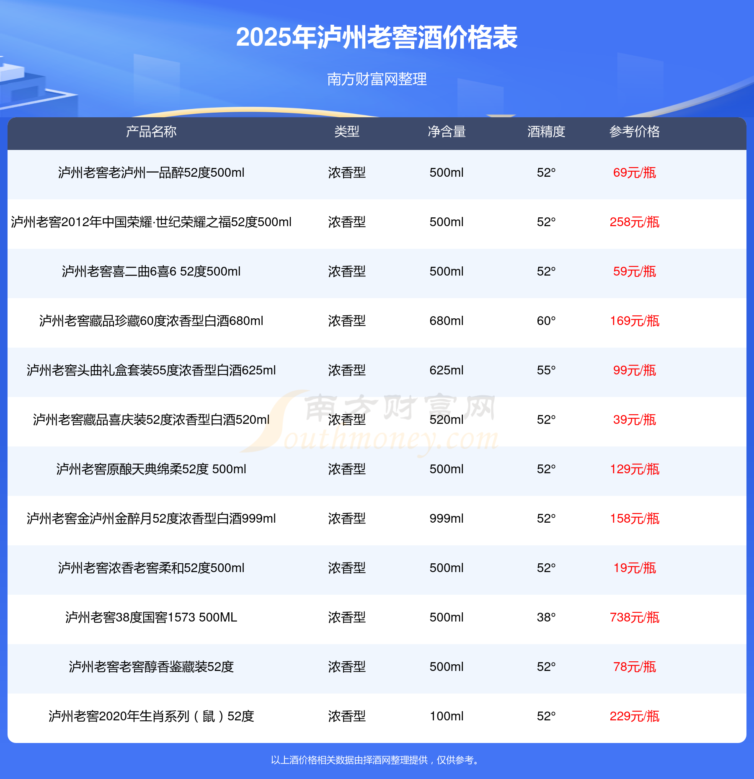Click the 老窖醇香鉴藏装52度 product name
Viewport: 754px width, 779px height.
coord(151,667)
